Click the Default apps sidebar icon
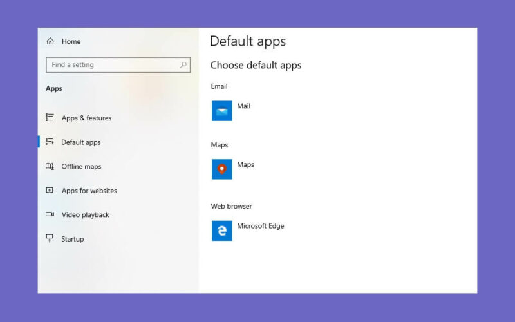Image resolution: width=515 pixels, height=322 pixels. coord(50,142)
